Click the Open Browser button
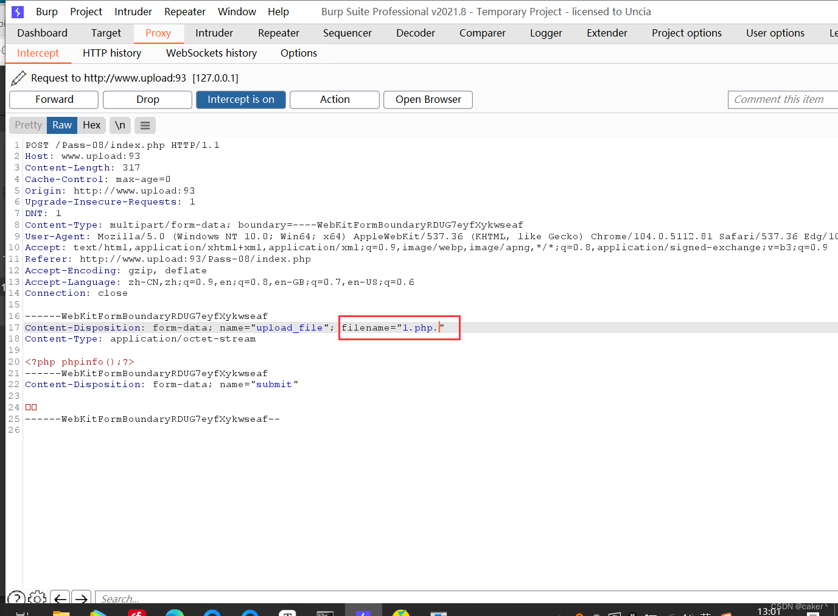Screen dimensions: 838x616 (x=428, y=100)
